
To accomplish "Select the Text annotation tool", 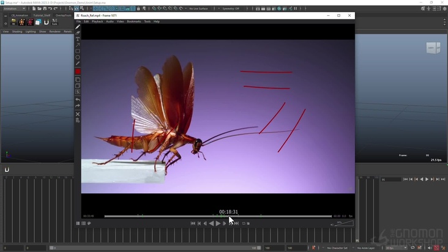I will (78, 39).
